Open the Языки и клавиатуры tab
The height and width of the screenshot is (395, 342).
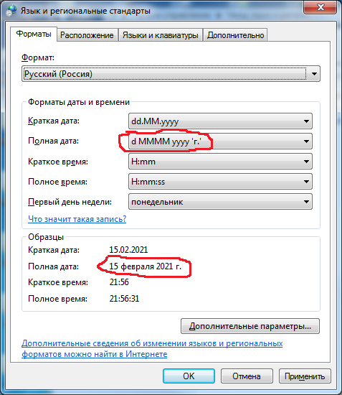coord(160,35)
